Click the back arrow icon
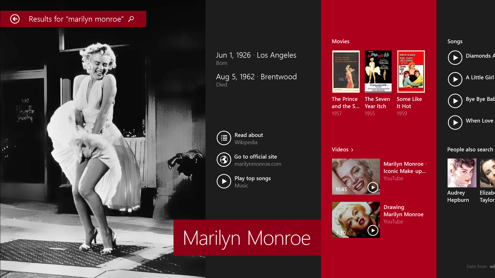Viewport: 495px width, 278px height. coord(15,19)
